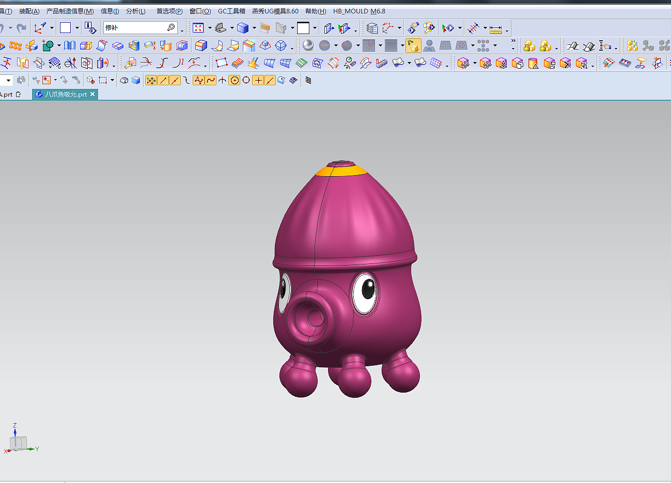671x483 pixels.
Task: Click the Redo arrow icon
Action: 21,28
